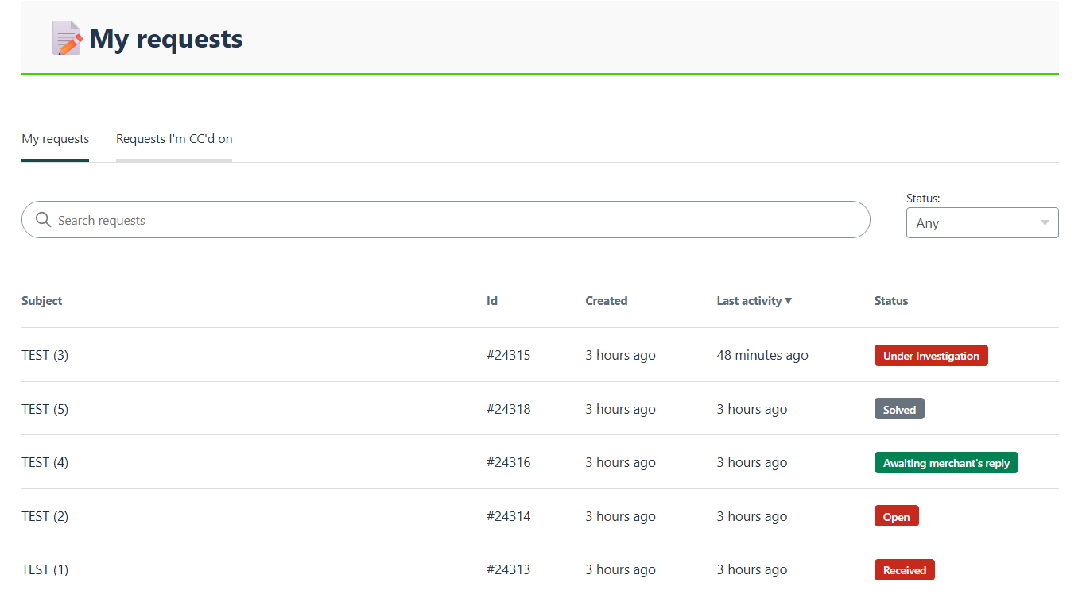The height and width of the screenshot is (613, 1086).
Task: Open the TEST (2) request
Action: [x=45, y=516]
